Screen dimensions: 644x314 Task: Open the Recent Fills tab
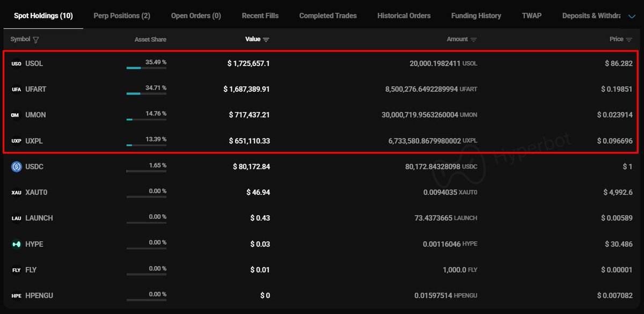pos(260,16)
